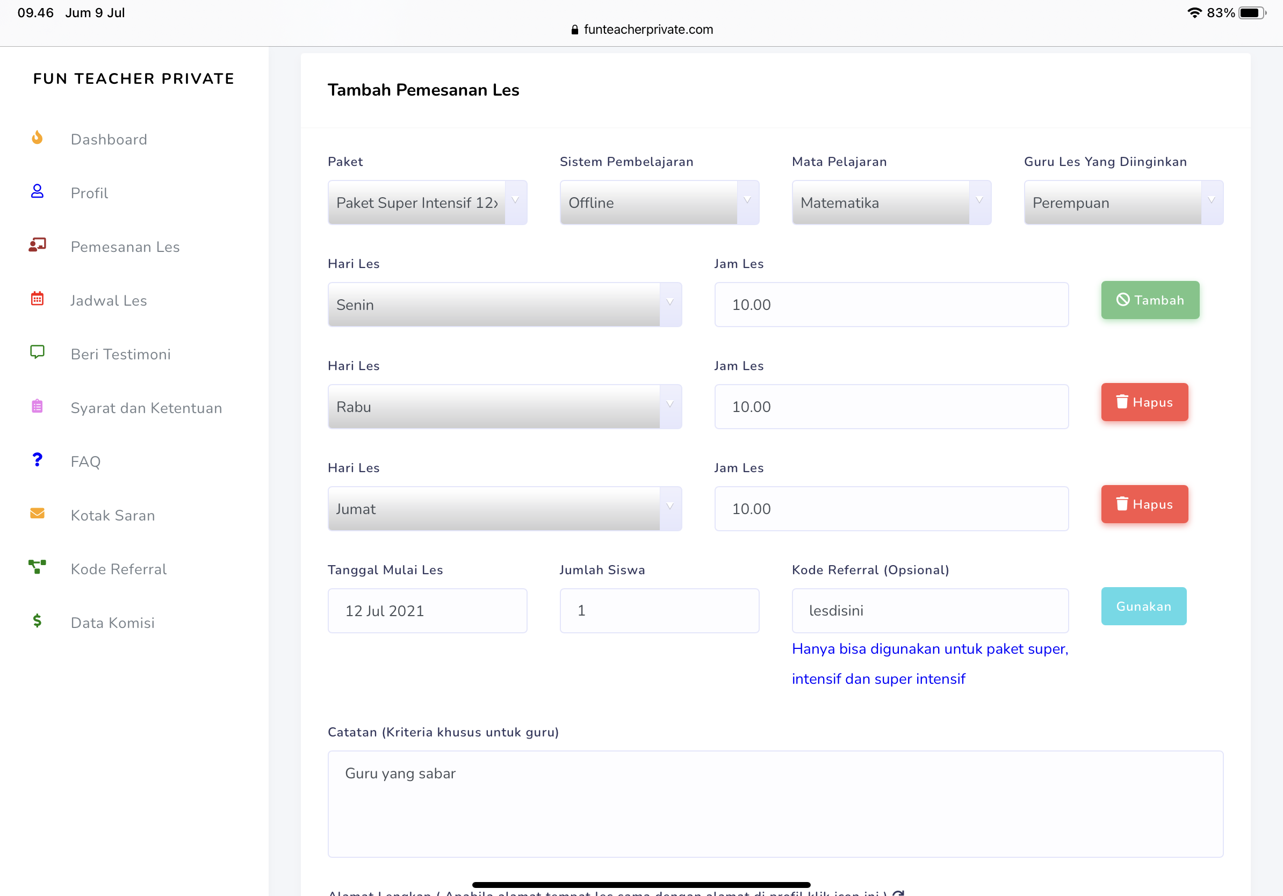This screenshot has width=1283, height=896.
Task: Click the Dashboard flame icon
Action: coord(38,138)
